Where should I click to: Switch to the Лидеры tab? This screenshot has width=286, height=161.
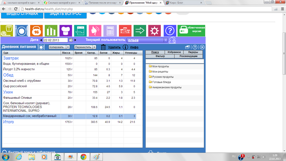[193, 52]
